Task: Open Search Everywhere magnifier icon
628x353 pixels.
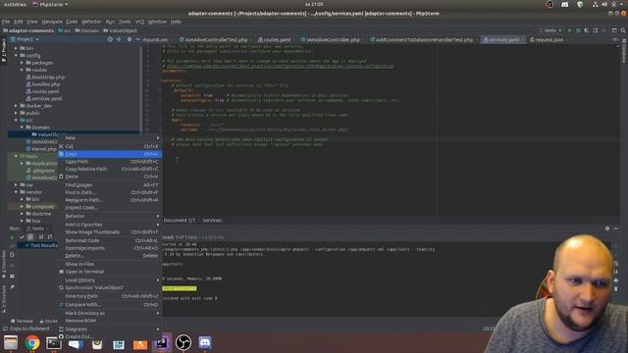Action: coord(623,30)
